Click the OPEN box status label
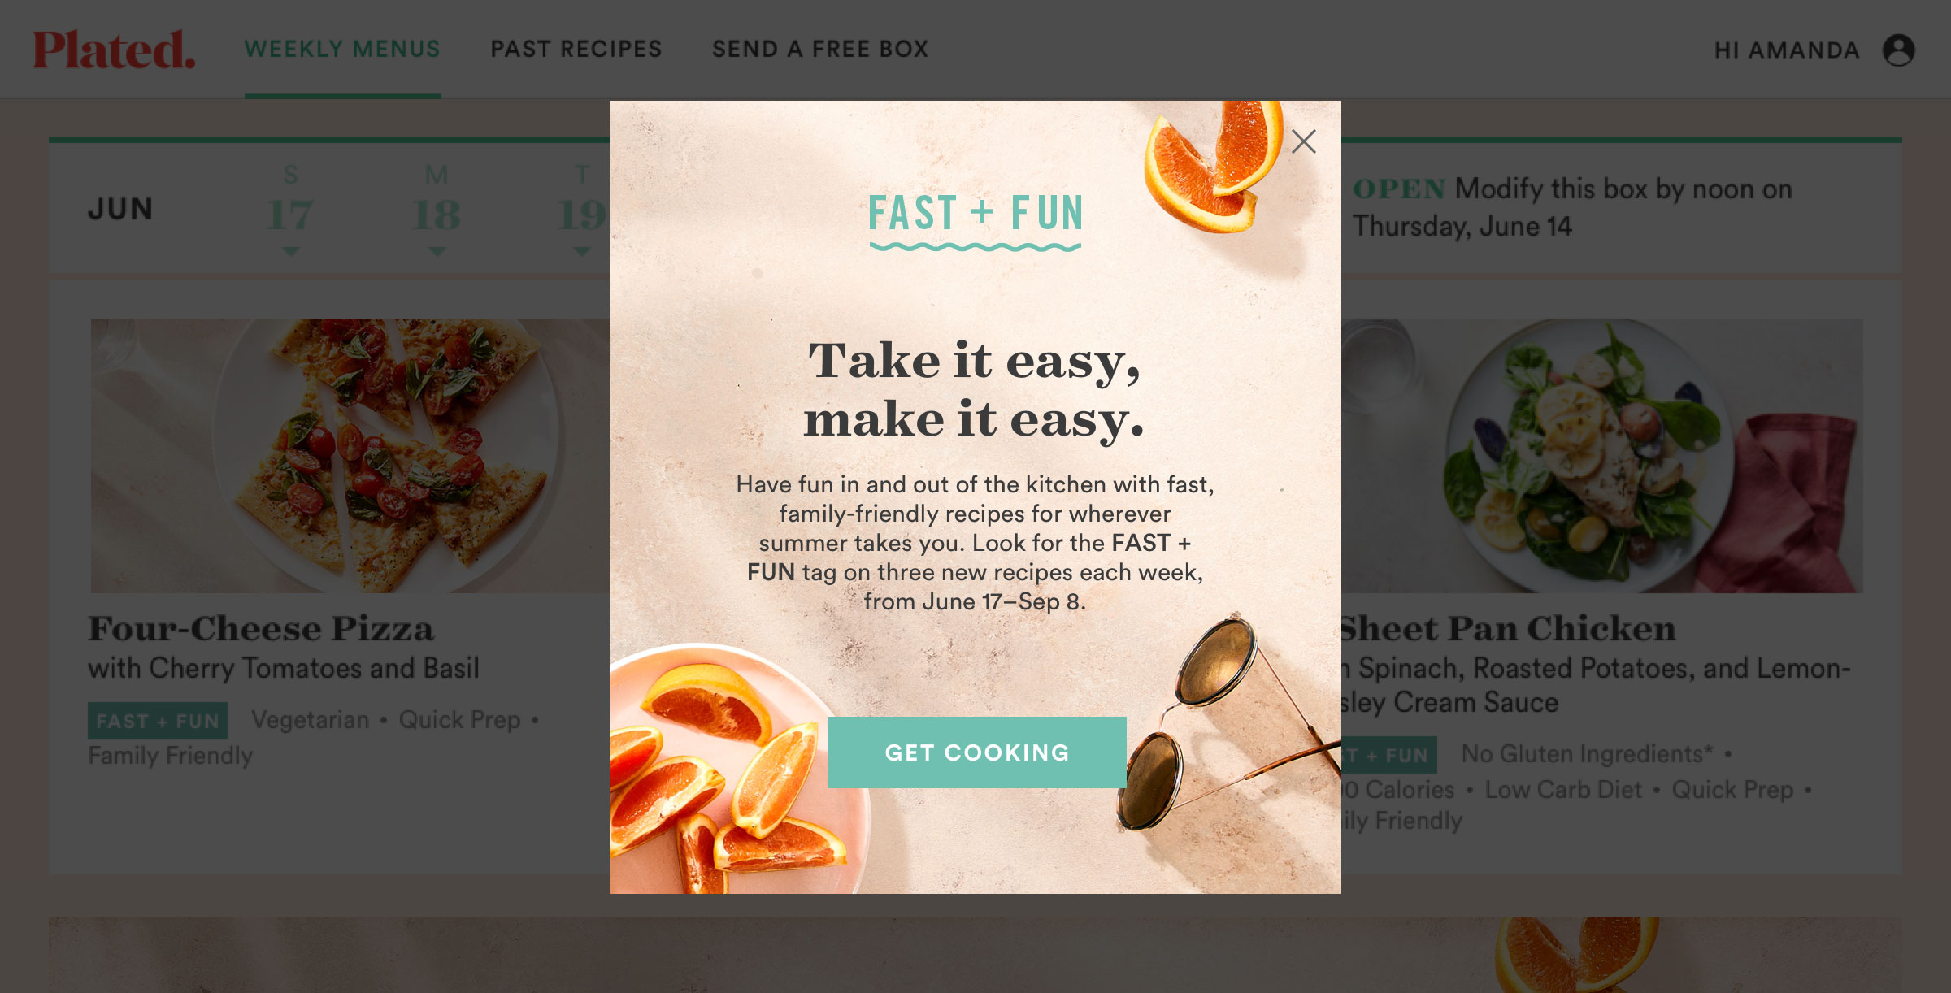This screenshot has height=993, width=1951. pyautogui.click(x=1399, y=189)
